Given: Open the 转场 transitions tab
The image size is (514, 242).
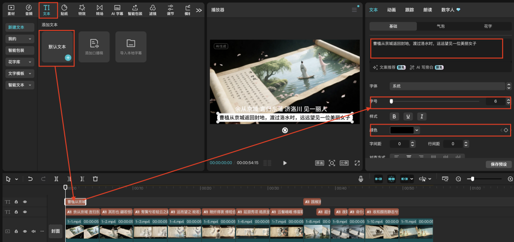Looking at the screenshot, I should tap(99, 10).
